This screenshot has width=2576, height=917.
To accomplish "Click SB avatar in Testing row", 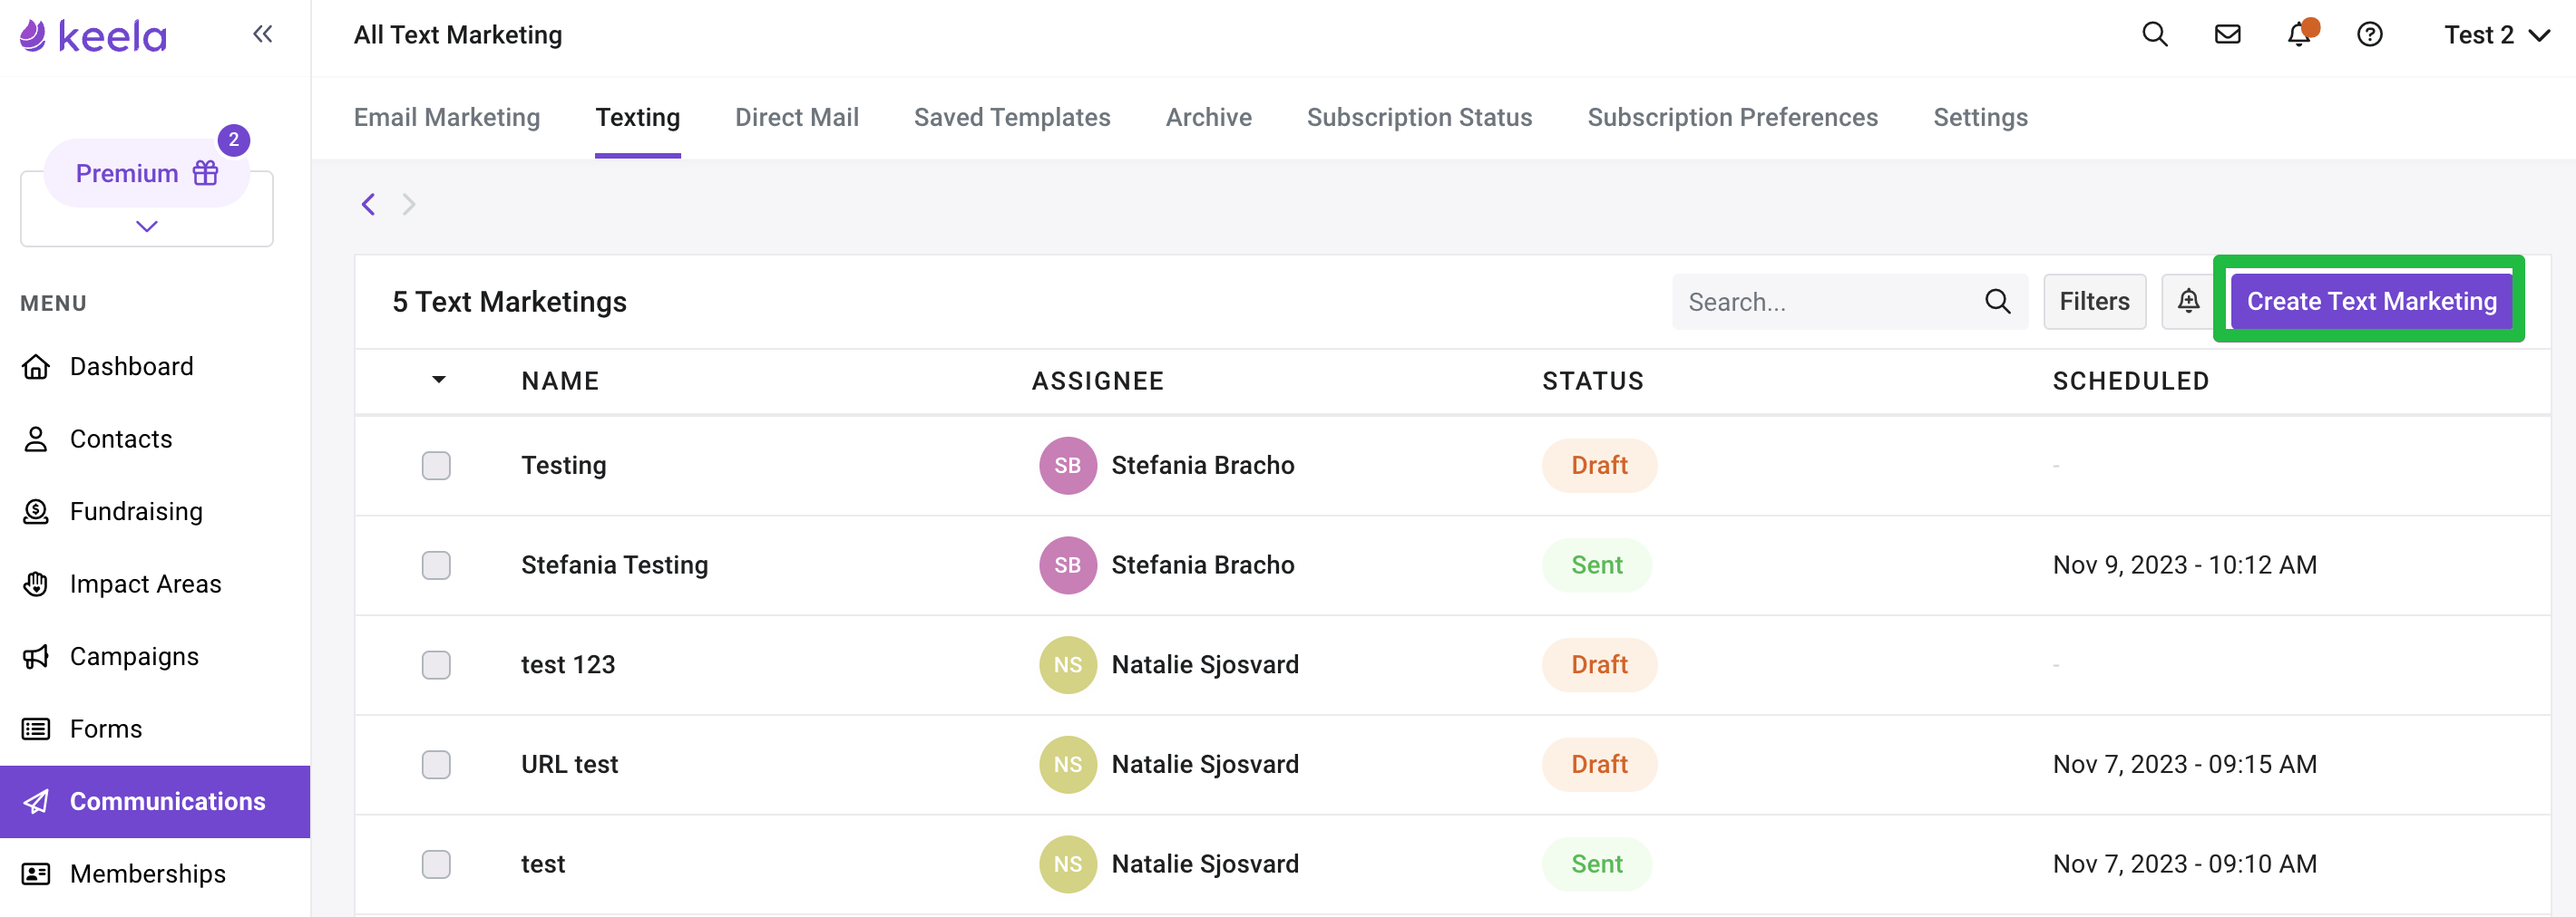I will click(1067, 466).
